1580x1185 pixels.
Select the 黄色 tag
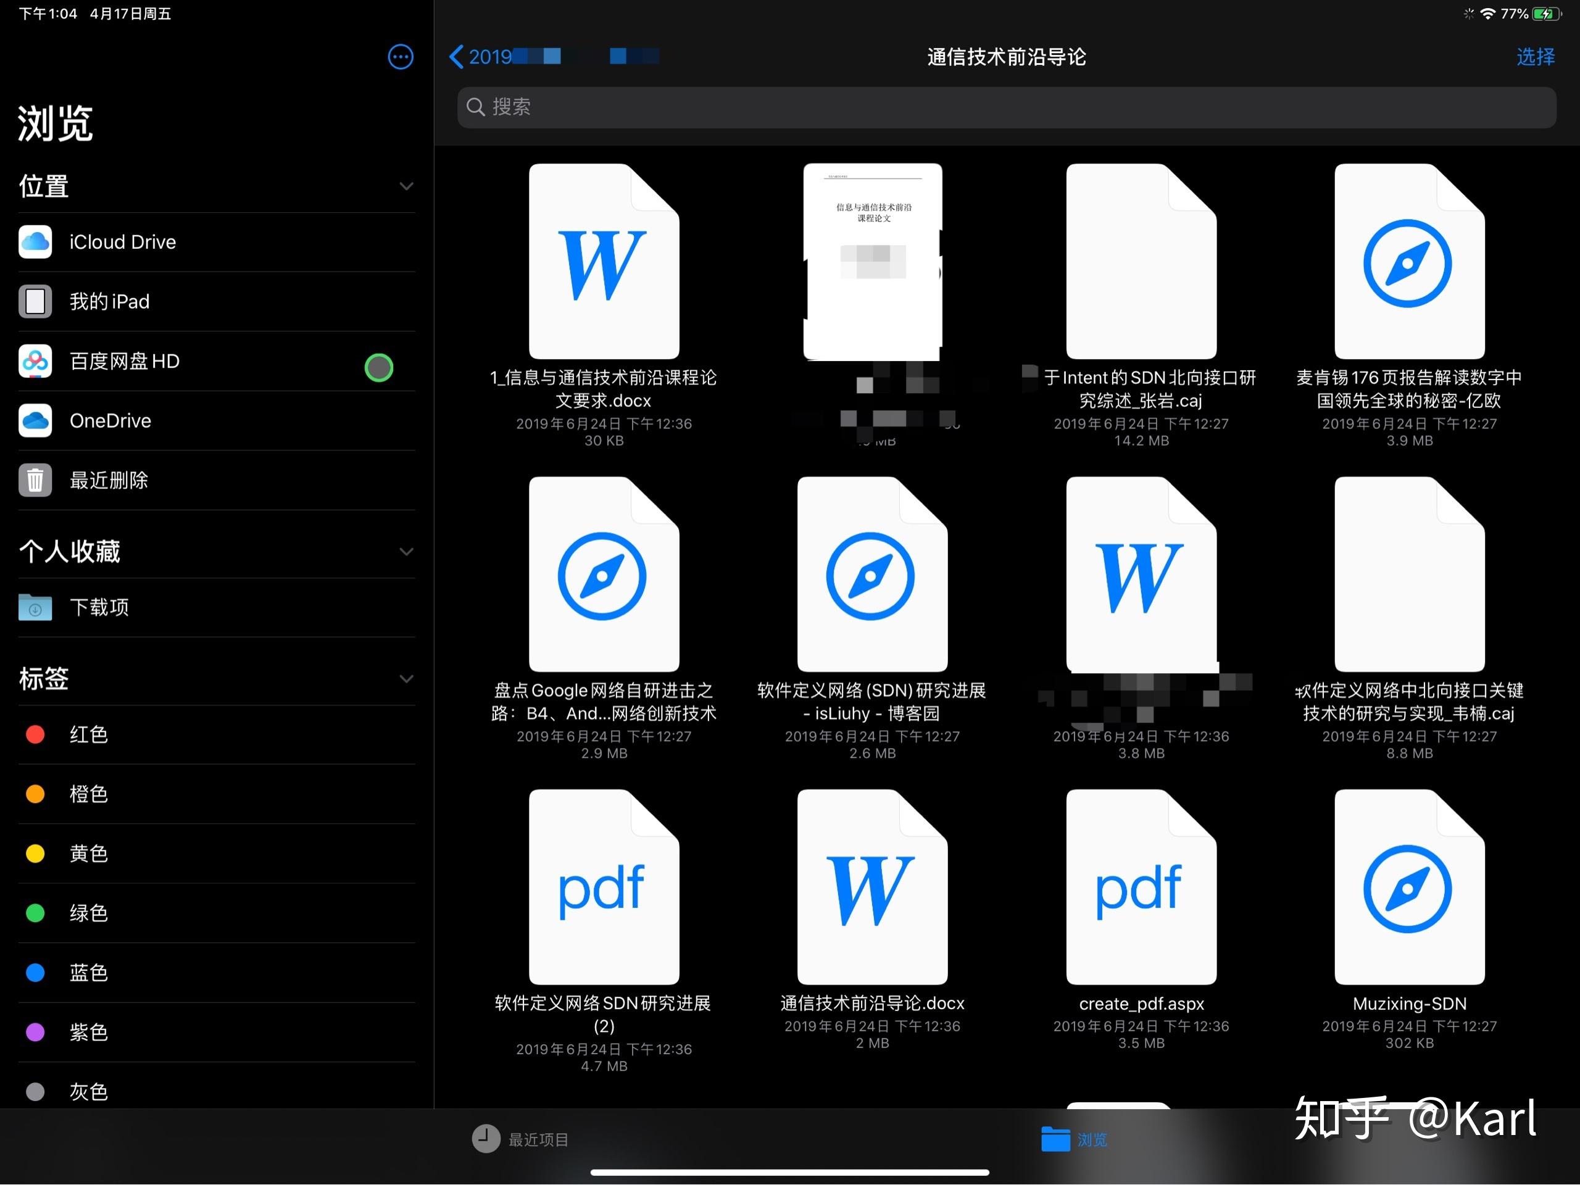pos(217,854)
